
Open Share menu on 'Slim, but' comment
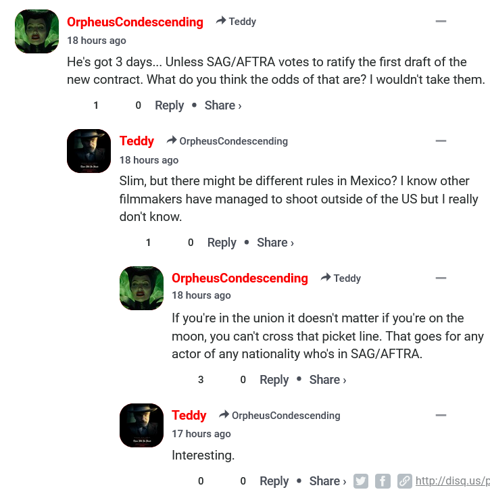(275, 243)
